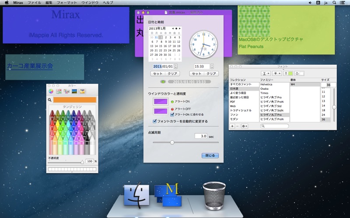Open the gear action menu in the フォント panel
350x218 pixels.
click(x=245, y=126)
